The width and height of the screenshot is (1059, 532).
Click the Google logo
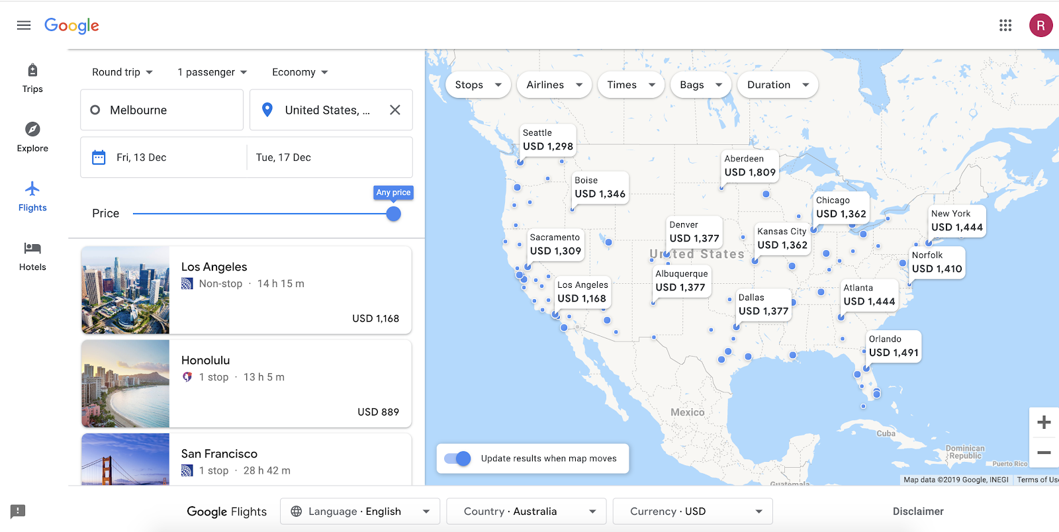[71, 26]
